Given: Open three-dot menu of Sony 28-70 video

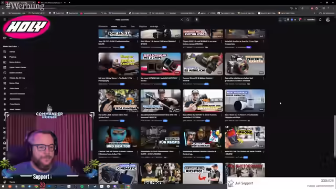Looking at the screenshot, I should click(x=138, y=41).
